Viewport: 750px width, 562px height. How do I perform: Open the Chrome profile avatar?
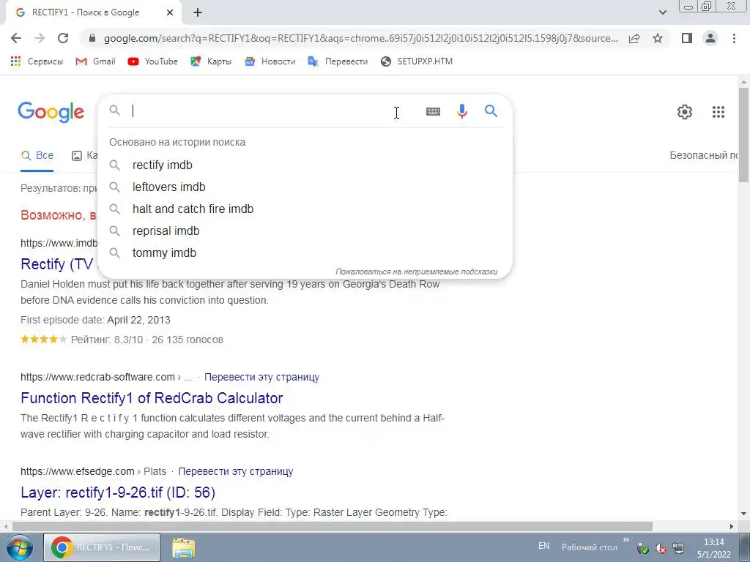(710, 38)
